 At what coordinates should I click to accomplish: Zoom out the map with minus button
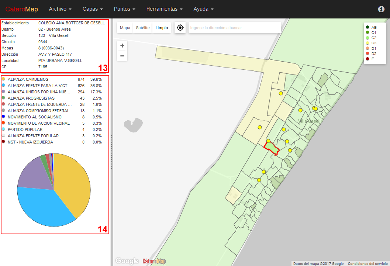pos(122,56)
